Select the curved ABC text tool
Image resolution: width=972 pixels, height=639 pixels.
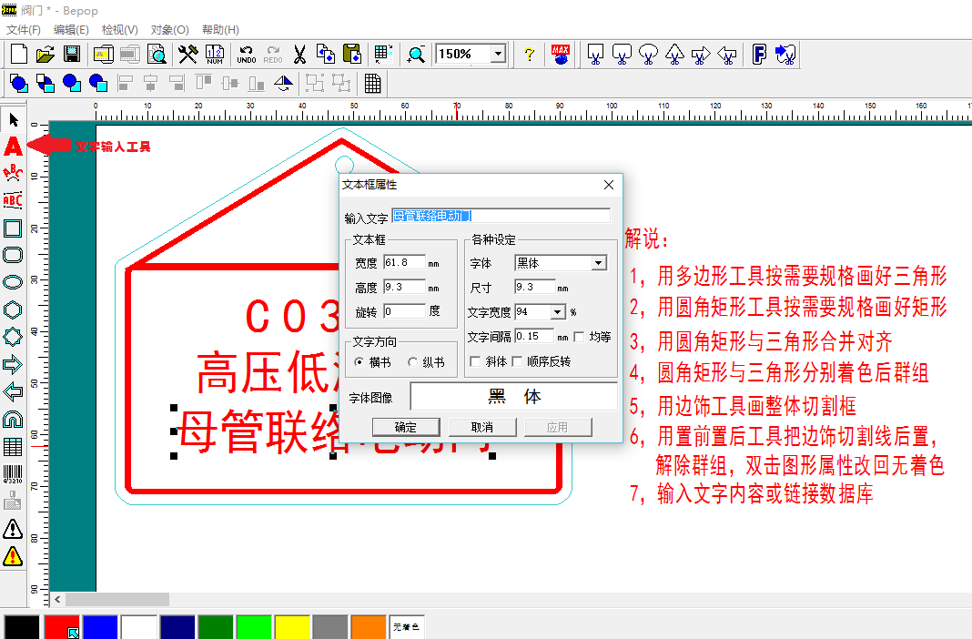[x=13, y=174]
